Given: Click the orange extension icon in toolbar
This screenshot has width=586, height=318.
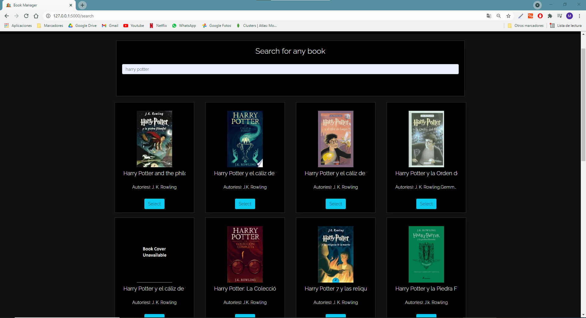Looking at the screenshot, I should pyautogui.click(x=530, y=16).
